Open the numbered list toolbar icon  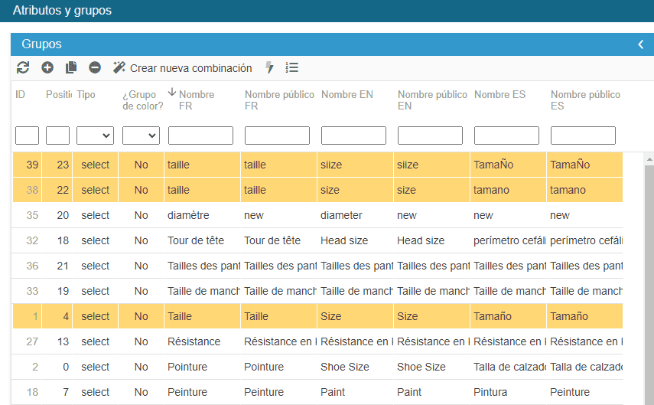(291, 68)
